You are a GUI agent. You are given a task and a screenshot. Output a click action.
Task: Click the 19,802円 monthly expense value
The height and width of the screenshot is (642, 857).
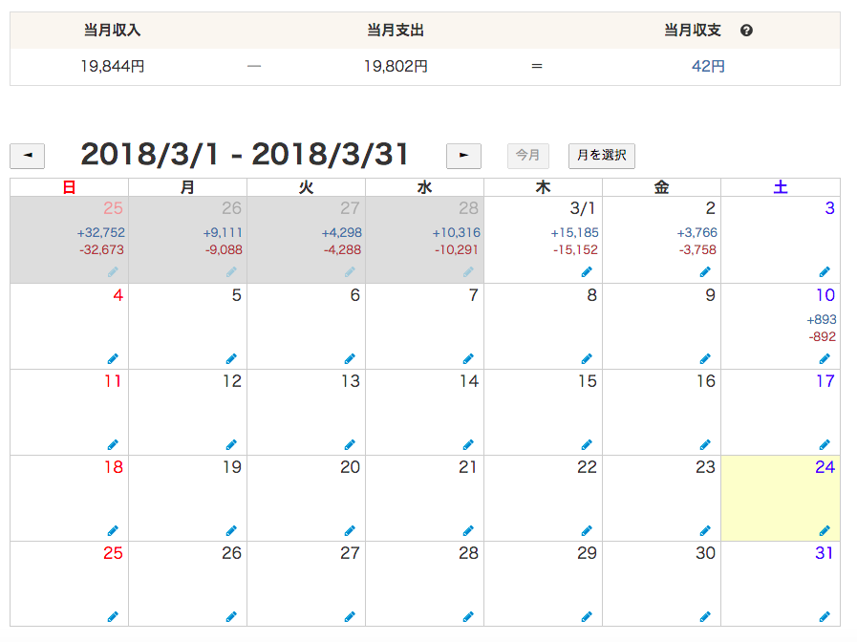tap(396, 67)
